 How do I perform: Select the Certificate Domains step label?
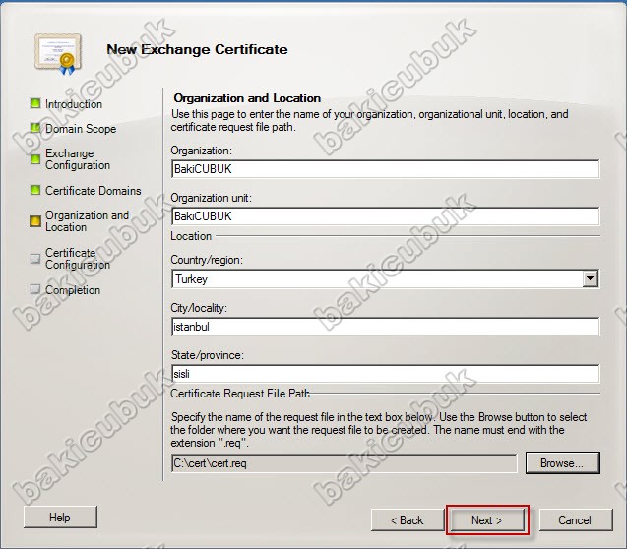(x=94, y=191)
